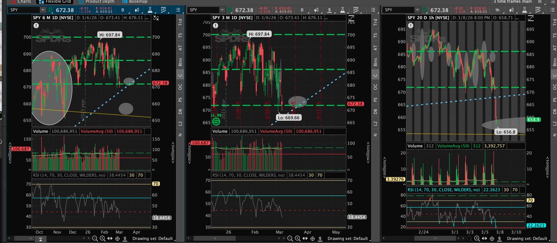Click the crosshair icon under left chart
557x243 pixels.
point(117,238)
